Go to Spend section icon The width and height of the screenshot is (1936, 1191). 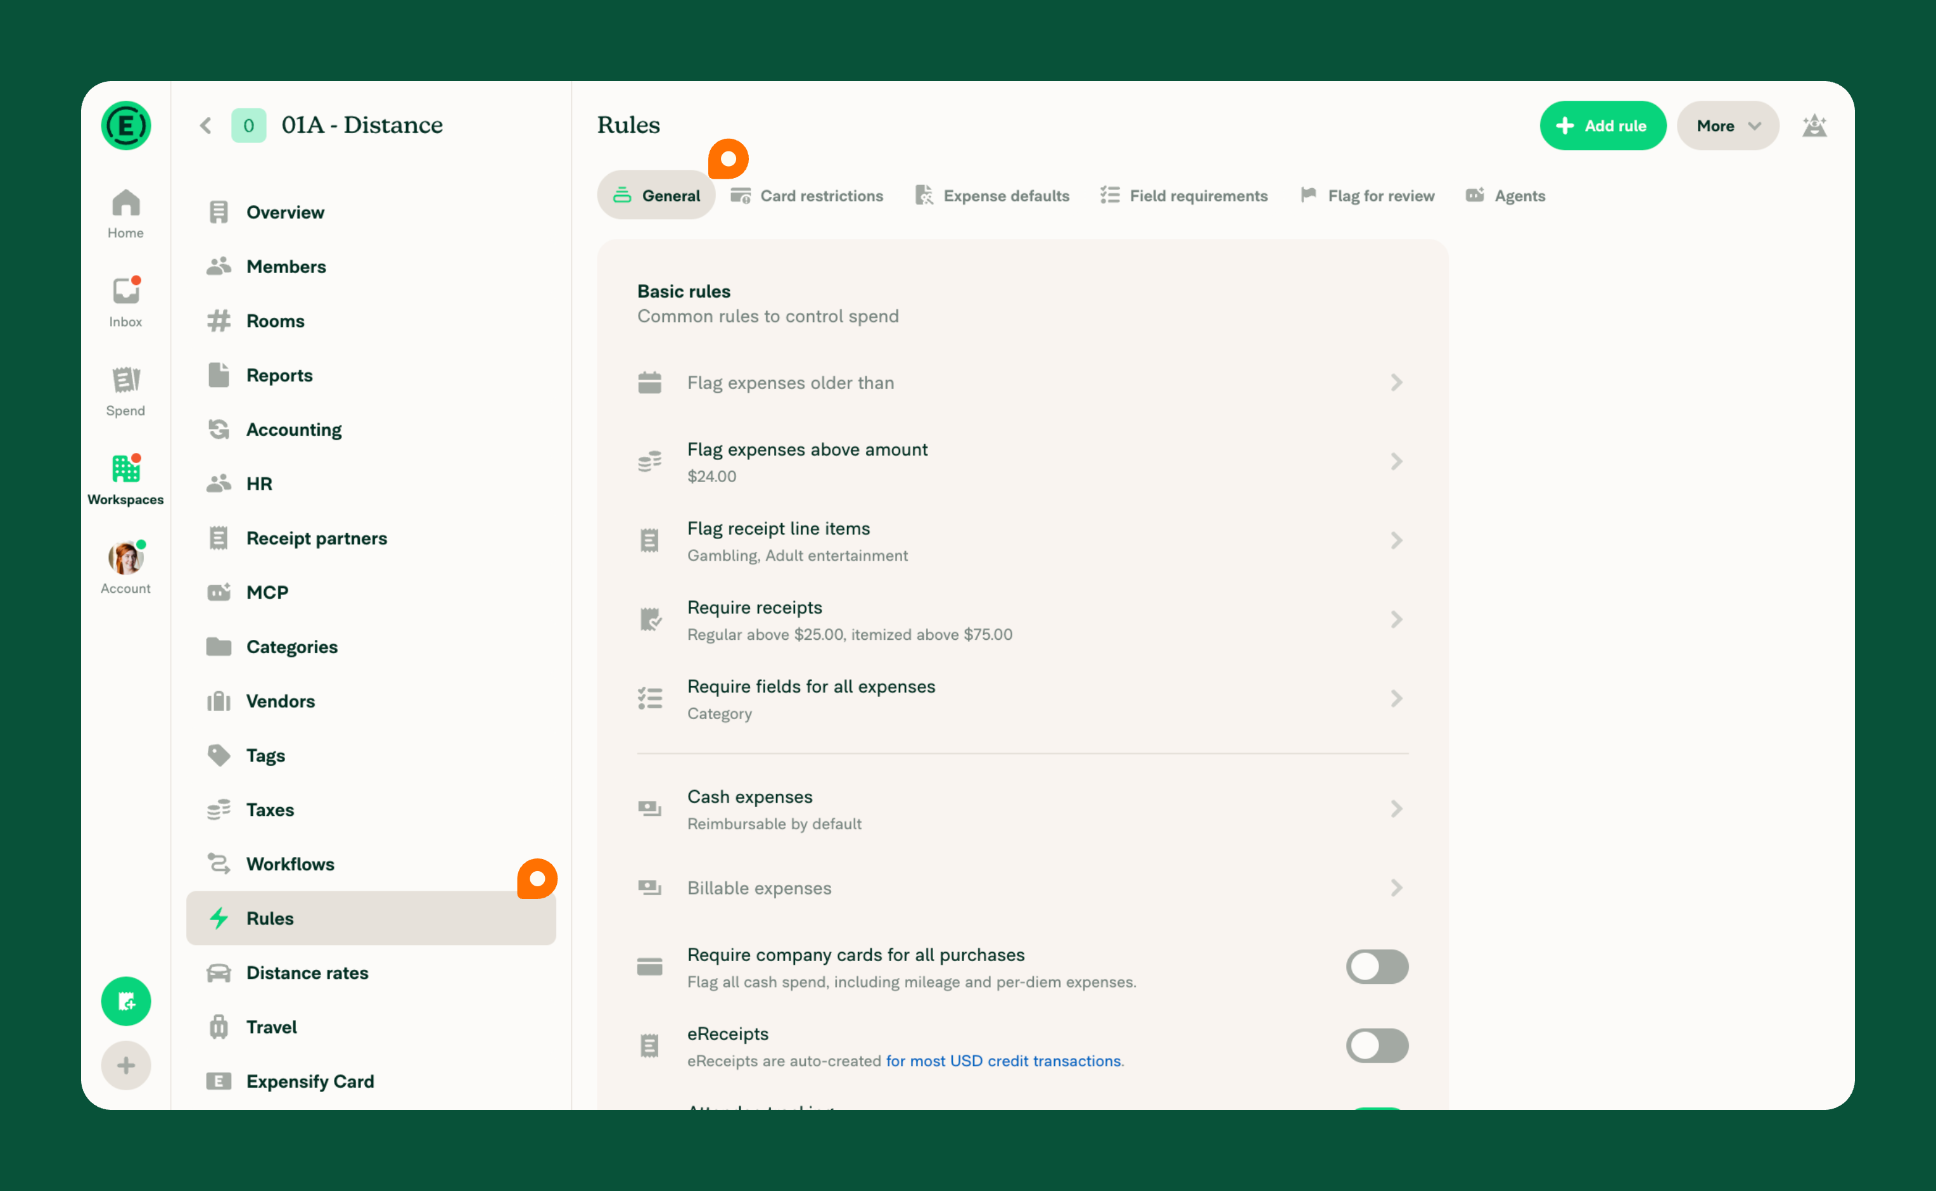pyautogui.click(x=126, y=379)
